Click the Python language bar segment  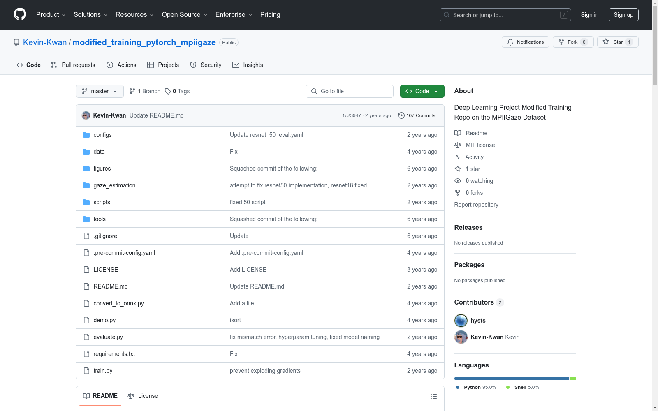coord(511,379)
